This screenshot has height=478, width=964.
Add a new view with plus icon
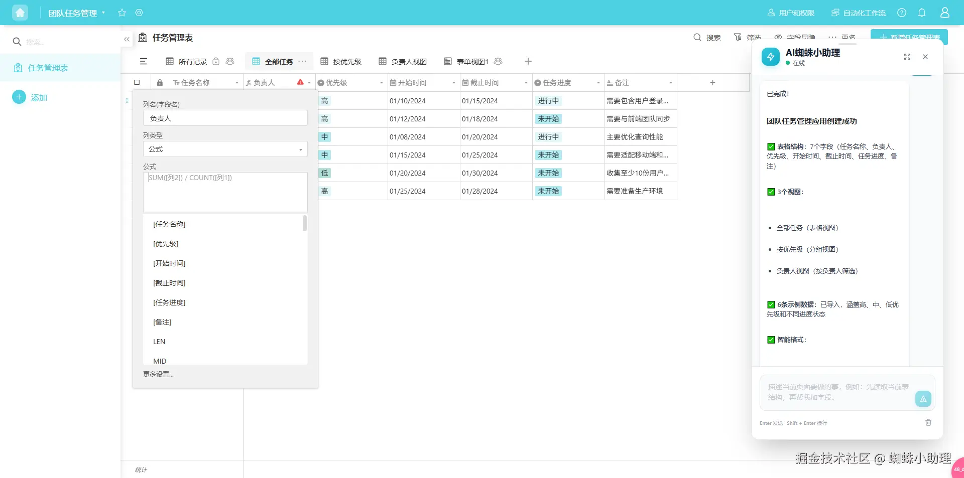tap(528, 61)
